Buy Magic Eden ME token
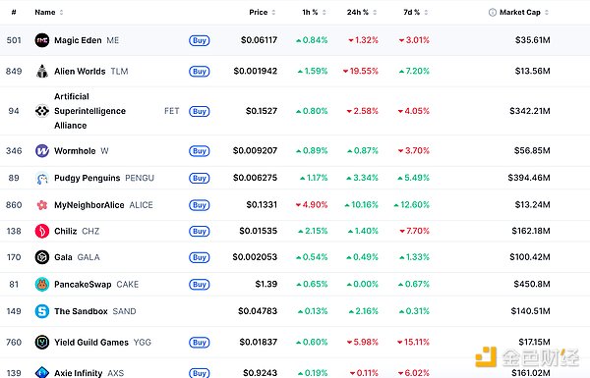The image size is (590, 378). [x=199, y=40]
